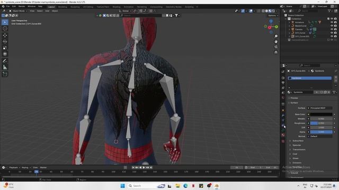
Task: Open the Render properties tab
Action: tap(283, 78)
